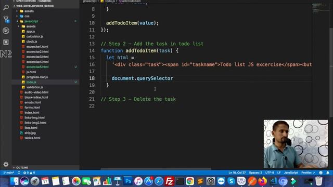Open Finder from the dock

point(15,181)
